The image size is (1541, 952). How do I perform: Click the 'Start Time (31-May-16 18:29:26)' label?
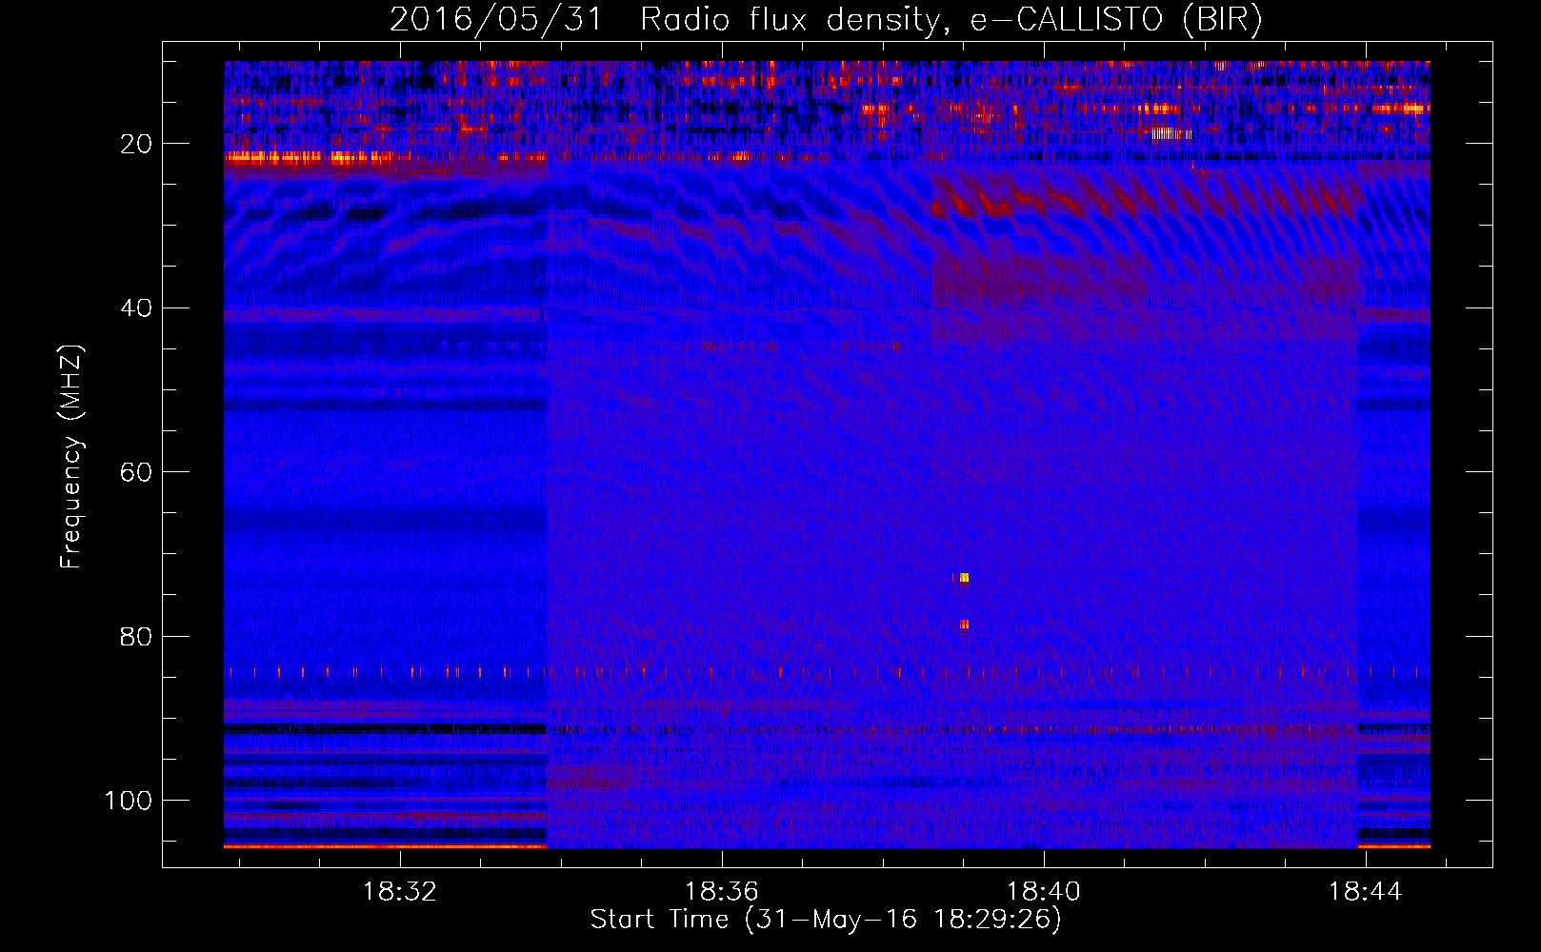826,920
